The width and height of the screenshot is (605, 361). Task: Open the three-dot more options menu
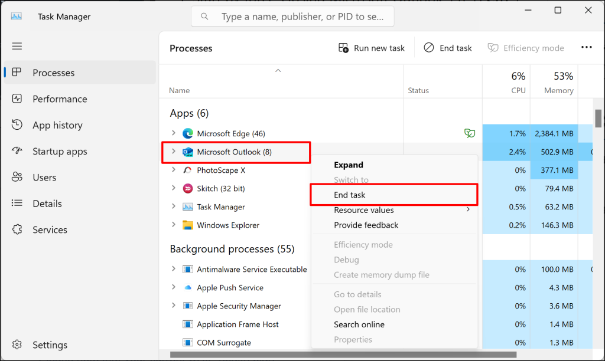pos(586,48)
